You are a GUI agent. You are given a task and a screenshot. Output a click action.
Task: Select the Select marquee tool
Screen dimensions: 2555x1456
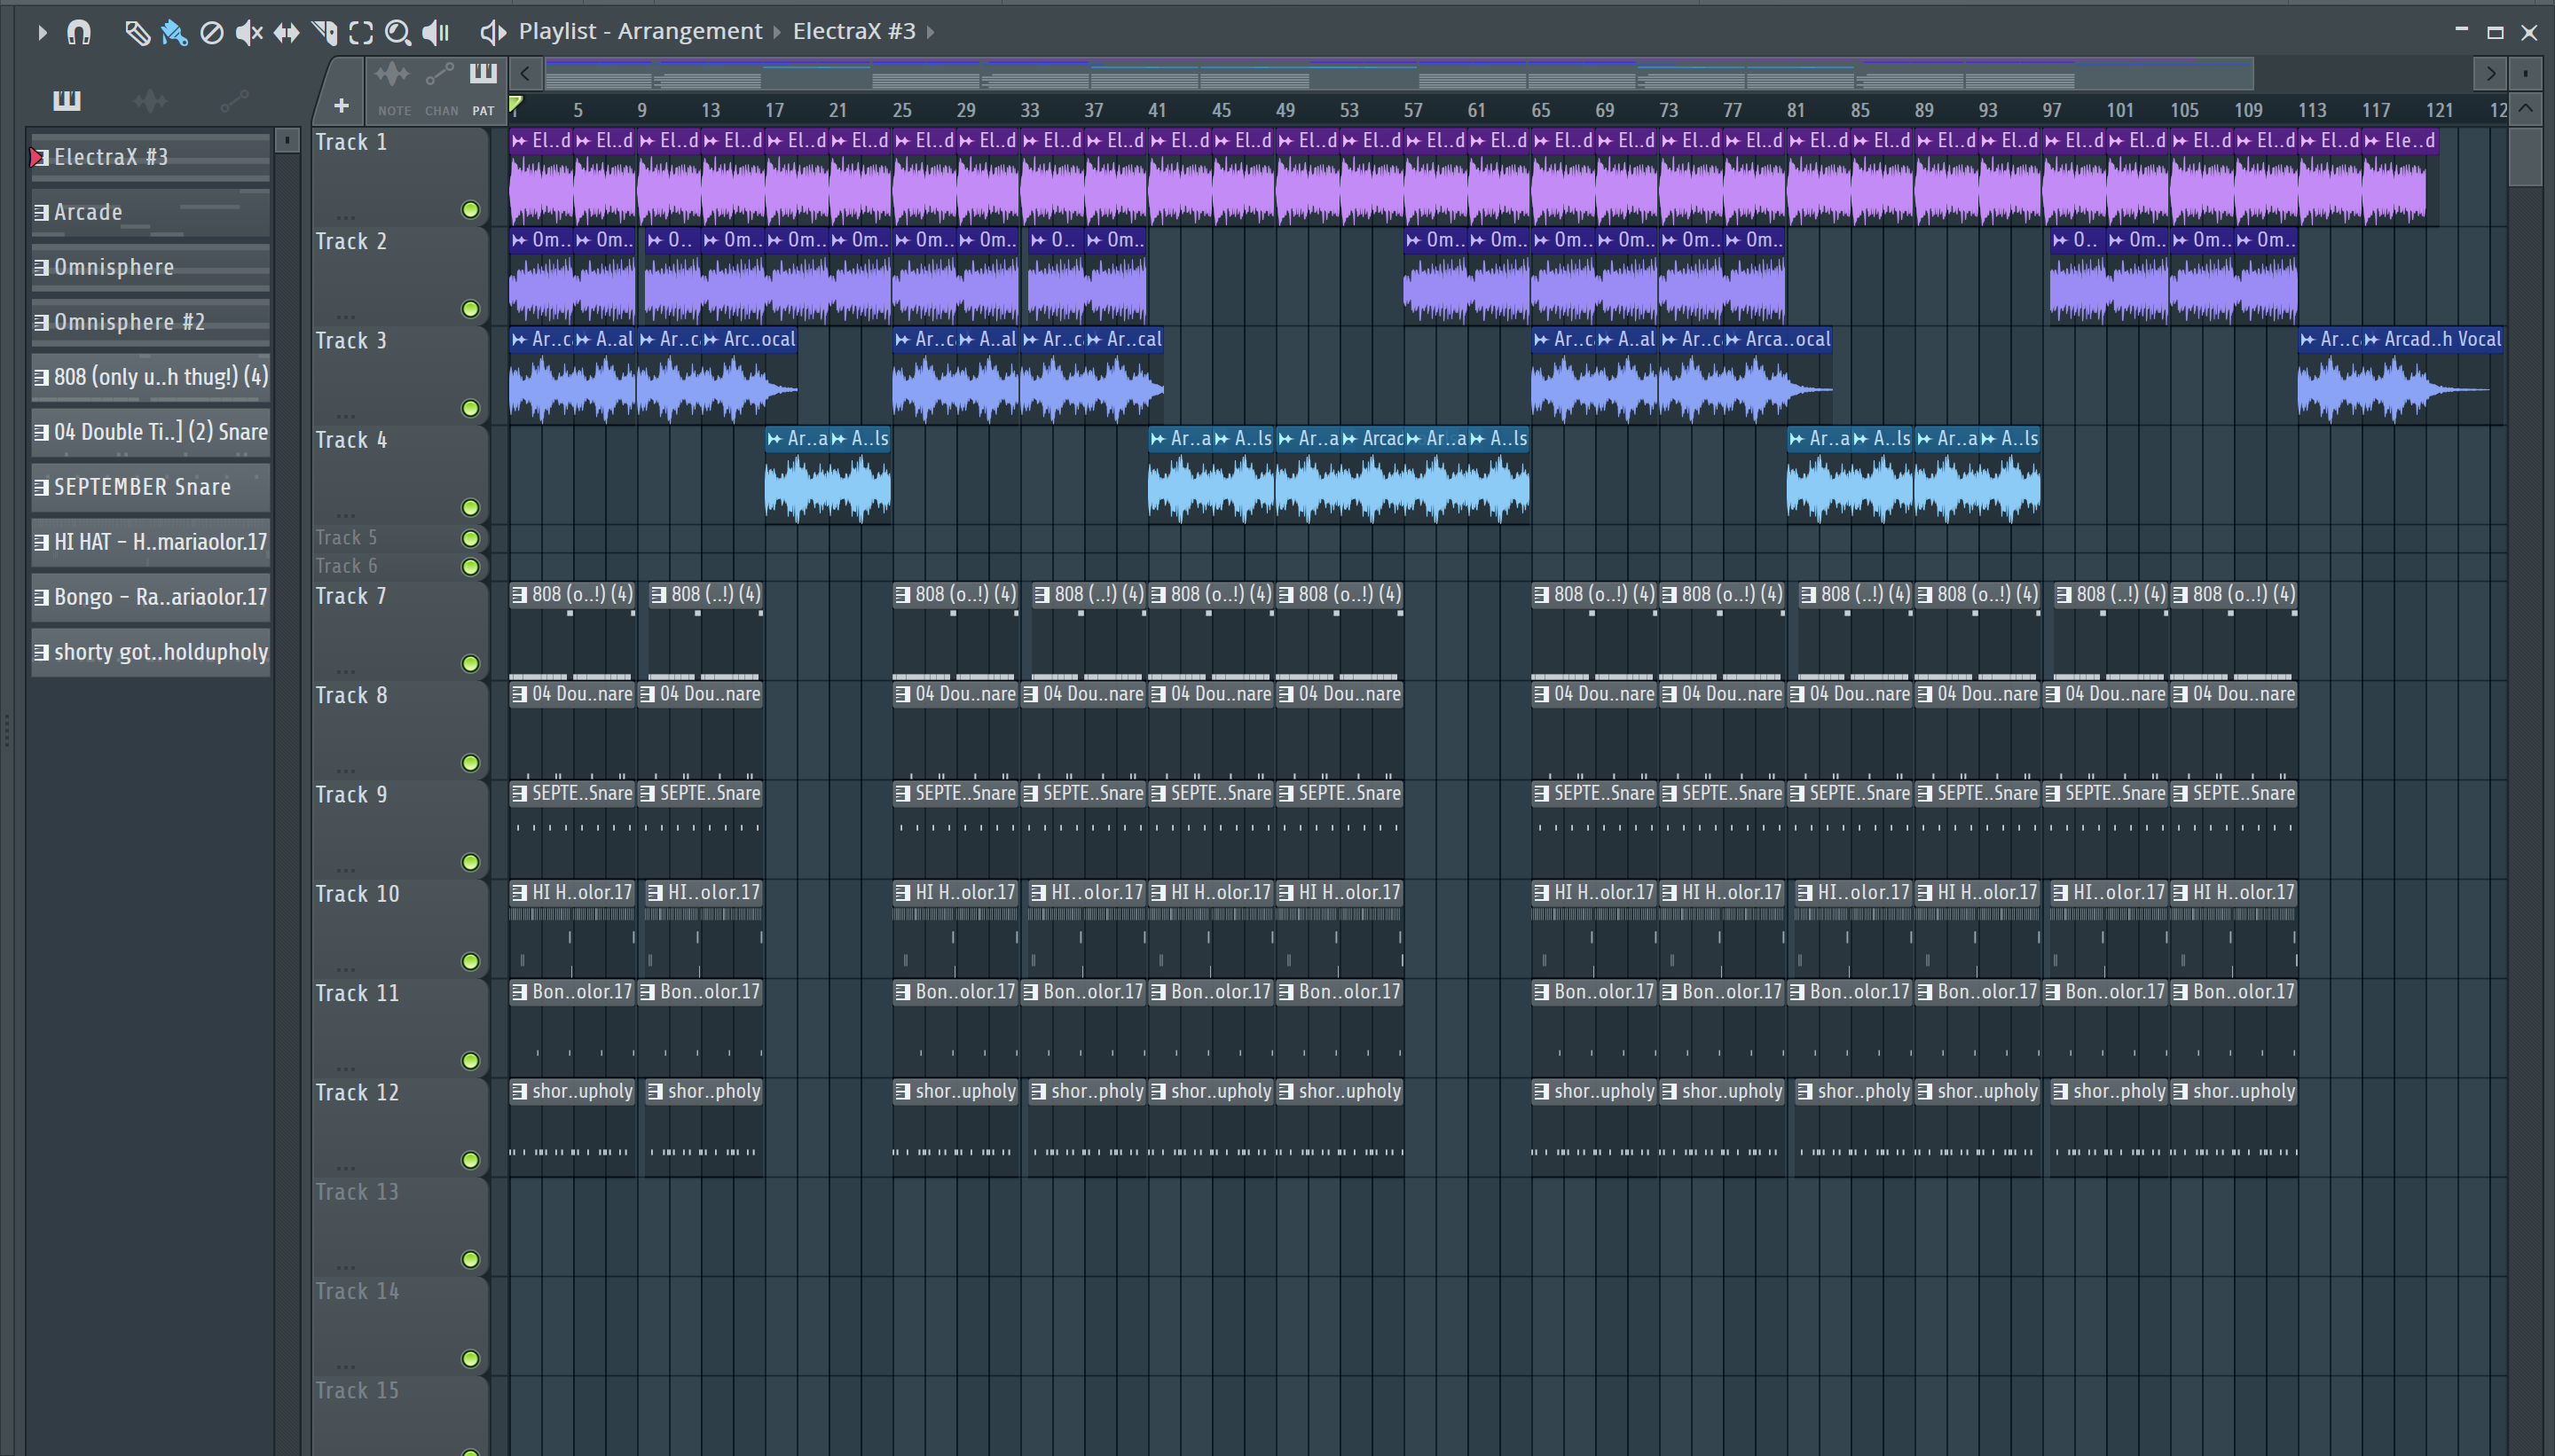361,32
